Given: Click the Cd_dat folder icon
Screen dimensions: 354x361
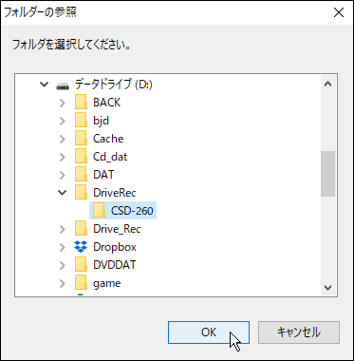Looking at the screenshot, I should tap(81, 157).
